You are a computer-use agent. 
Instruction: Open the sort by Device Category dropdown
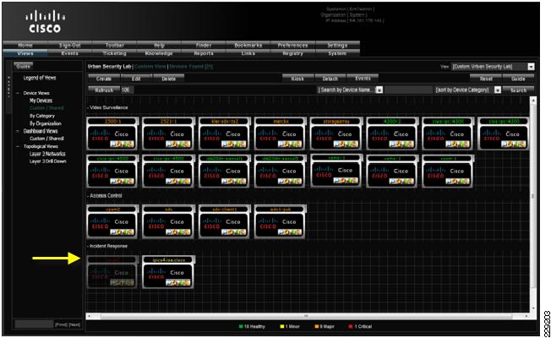tap(498, 90)
